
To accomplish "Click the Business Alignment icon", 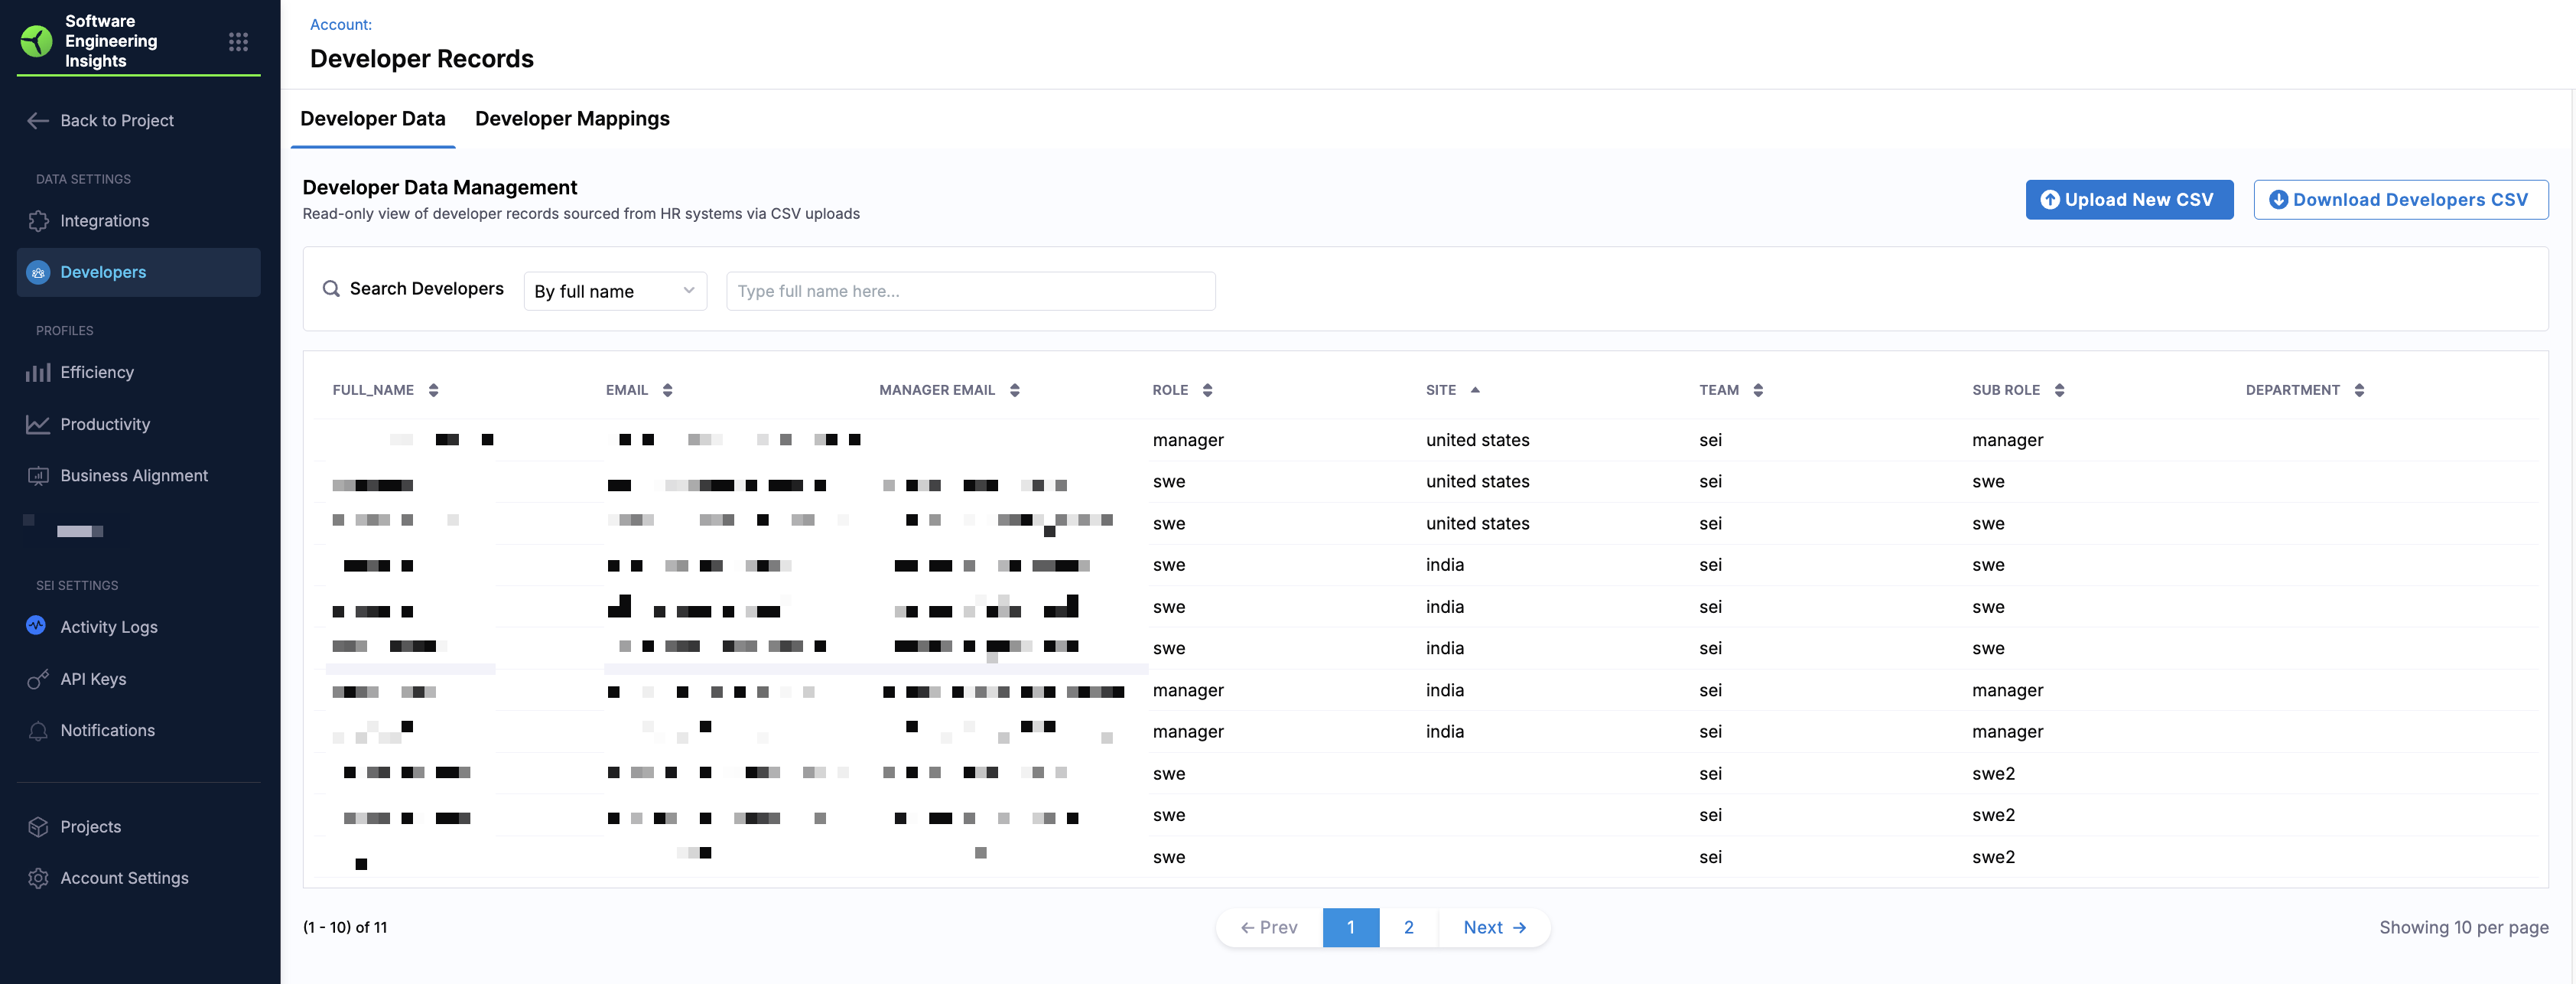I will (38, 476).
